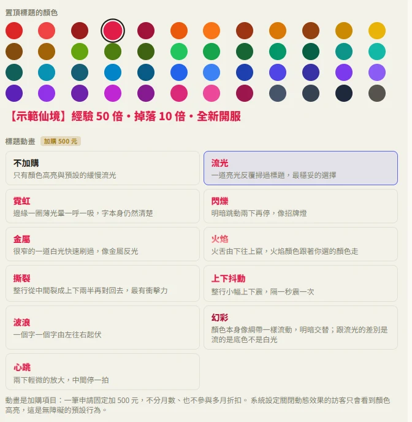Image resolution: width=412 pixels, height=422 pixels.
Task: Pick the lime green swatch, third in second row
Action: 80,52
